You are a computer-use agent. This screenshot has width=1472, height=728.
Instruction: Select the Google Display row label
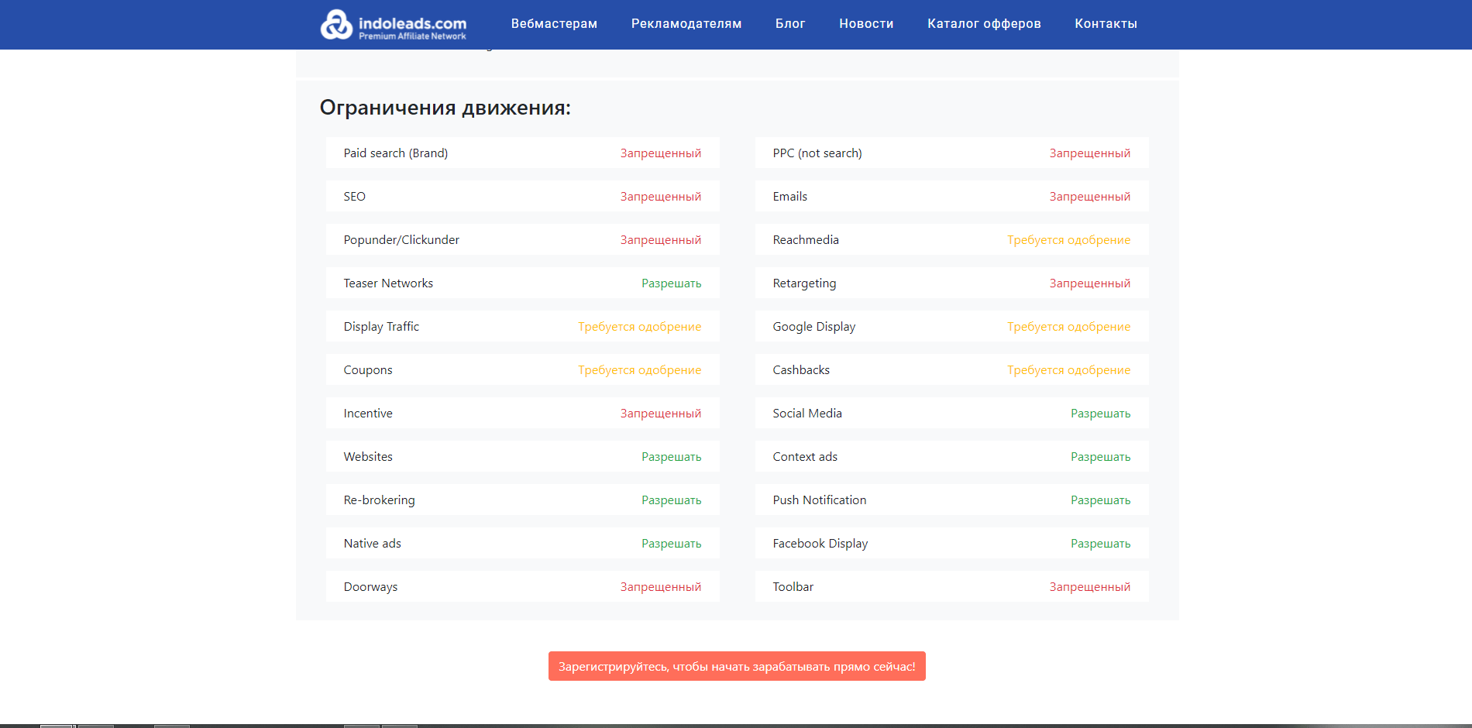pyautogui.click(x=813, y=327)
